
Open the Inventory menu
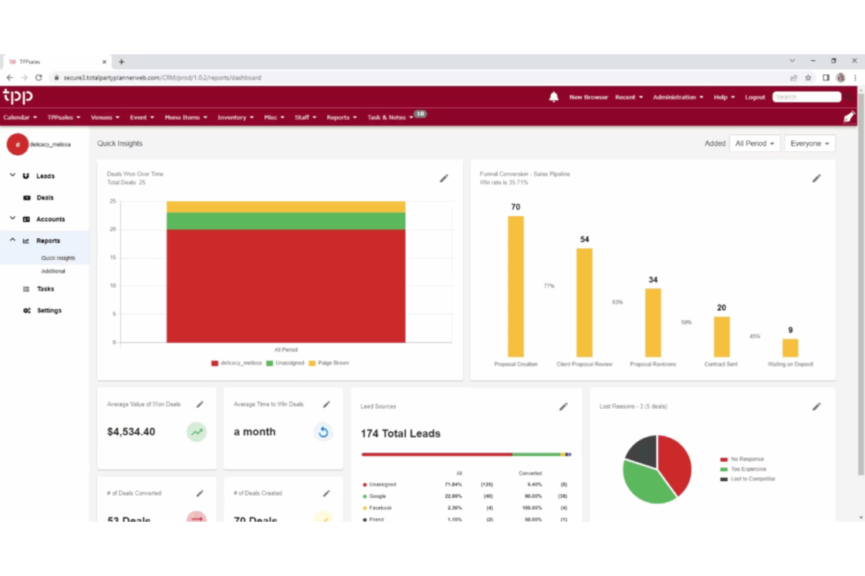236,117
